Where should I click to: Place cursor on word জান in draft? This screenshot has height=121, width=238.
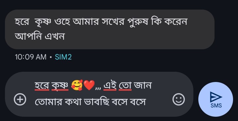pos(143,86)
